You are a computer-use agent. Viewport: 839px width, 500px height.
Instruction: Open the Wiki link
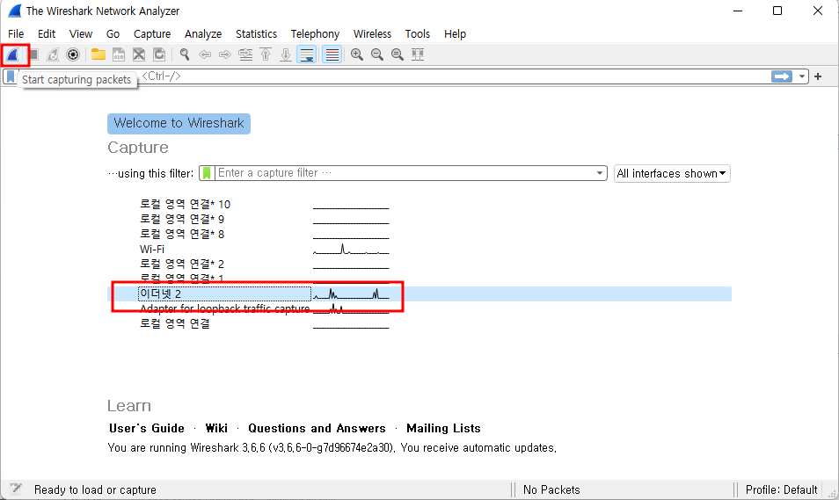point(216,428)
